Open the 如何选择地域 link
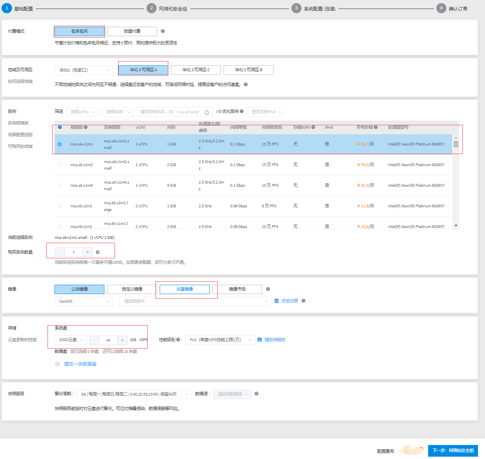Screen dimensions: 485x459 20,81
